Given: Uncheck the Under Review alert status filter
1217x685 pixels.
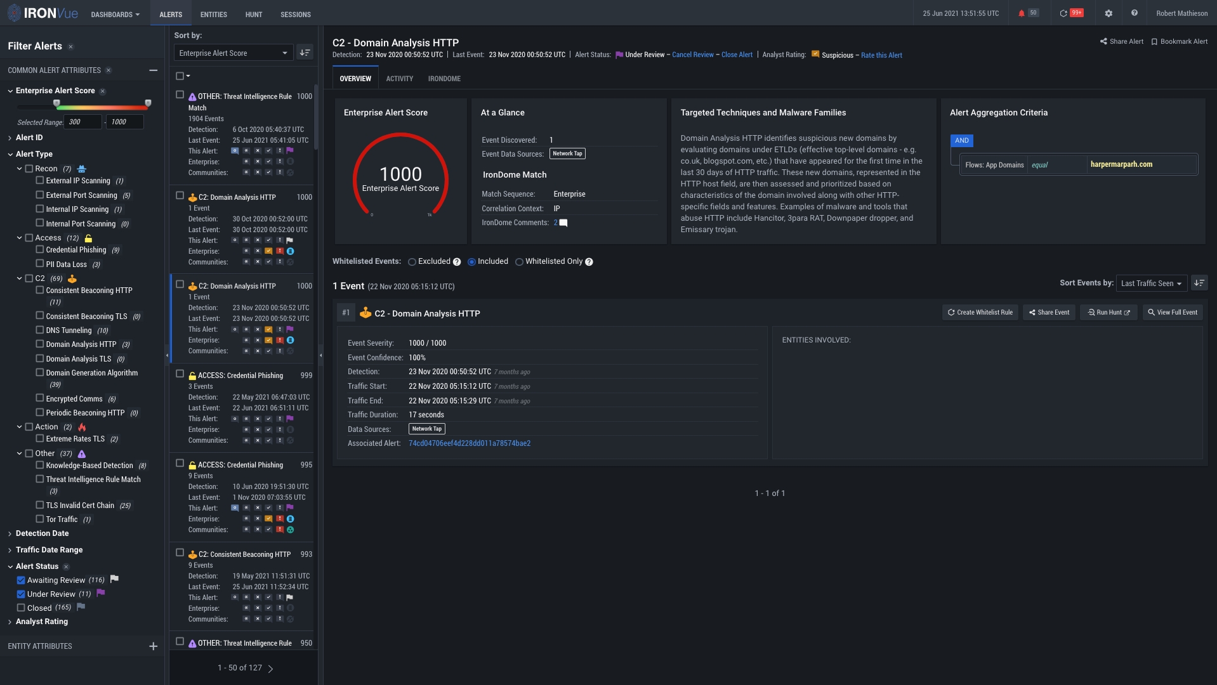Looking at the screenshot, I should tap(20, 594).
